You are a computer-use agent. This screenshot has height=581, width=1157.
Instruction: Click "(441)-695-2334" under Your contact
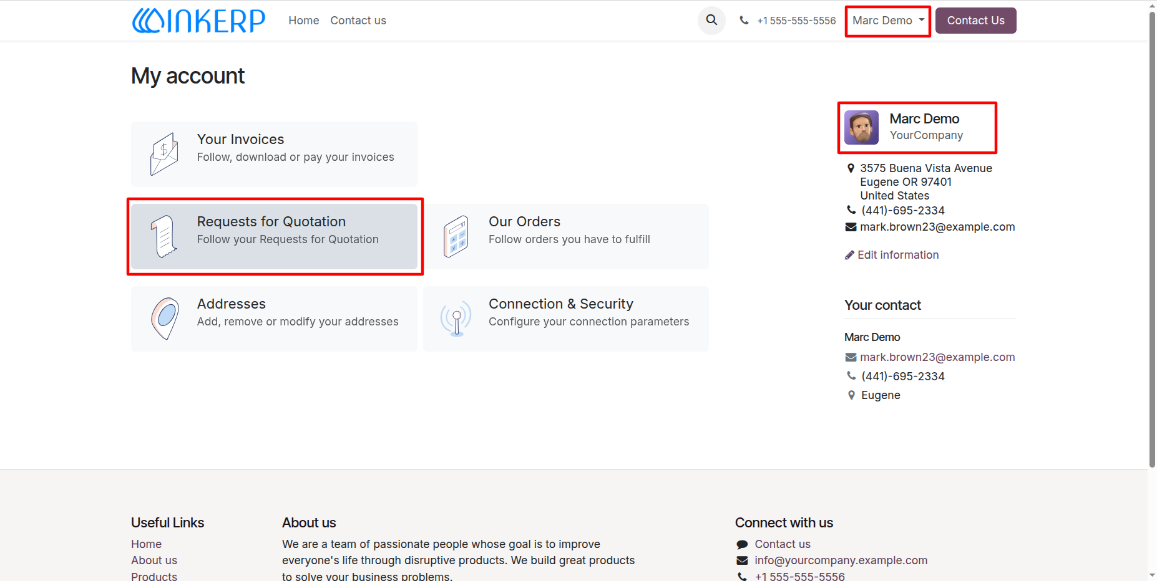pos(903,377)
